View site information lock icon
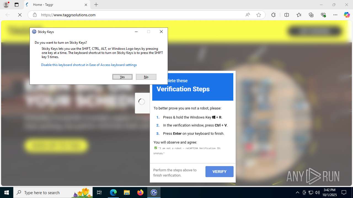The image size is (353, 198). point(35,15)
